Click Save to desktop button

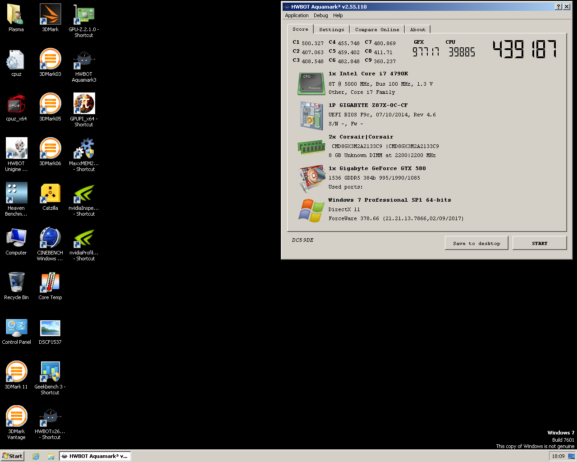click(477, 243)
